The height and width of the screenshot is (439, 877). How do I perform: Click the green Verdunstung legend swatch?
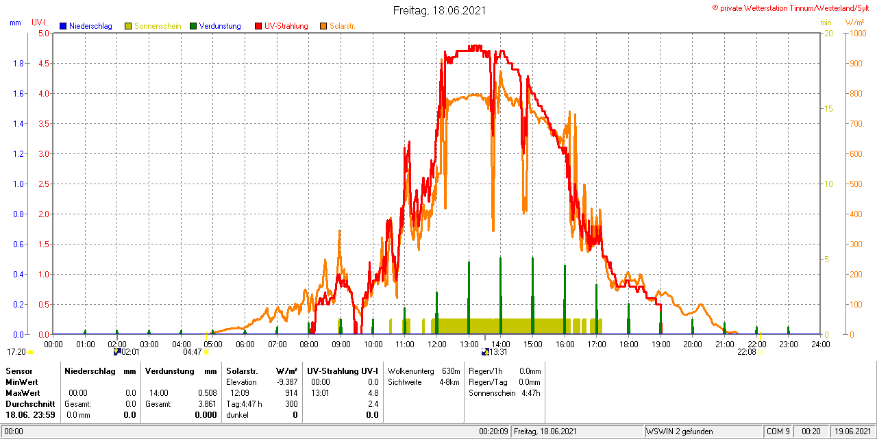point(193,26)
